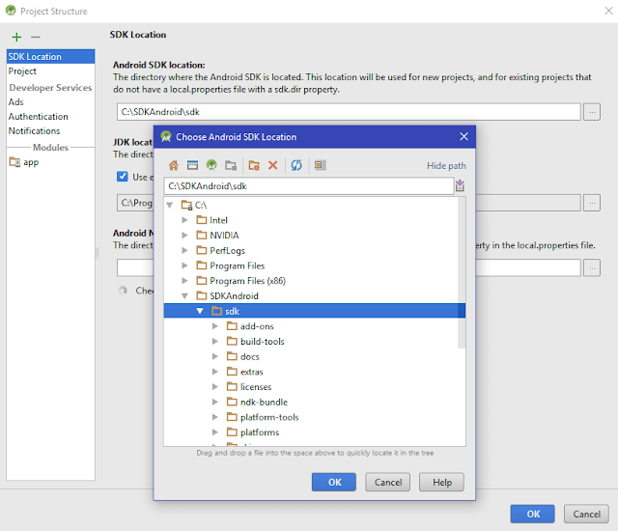Expand the extras folder arrow
Viewport: 618px width, 531px height.
pos(215,372)
